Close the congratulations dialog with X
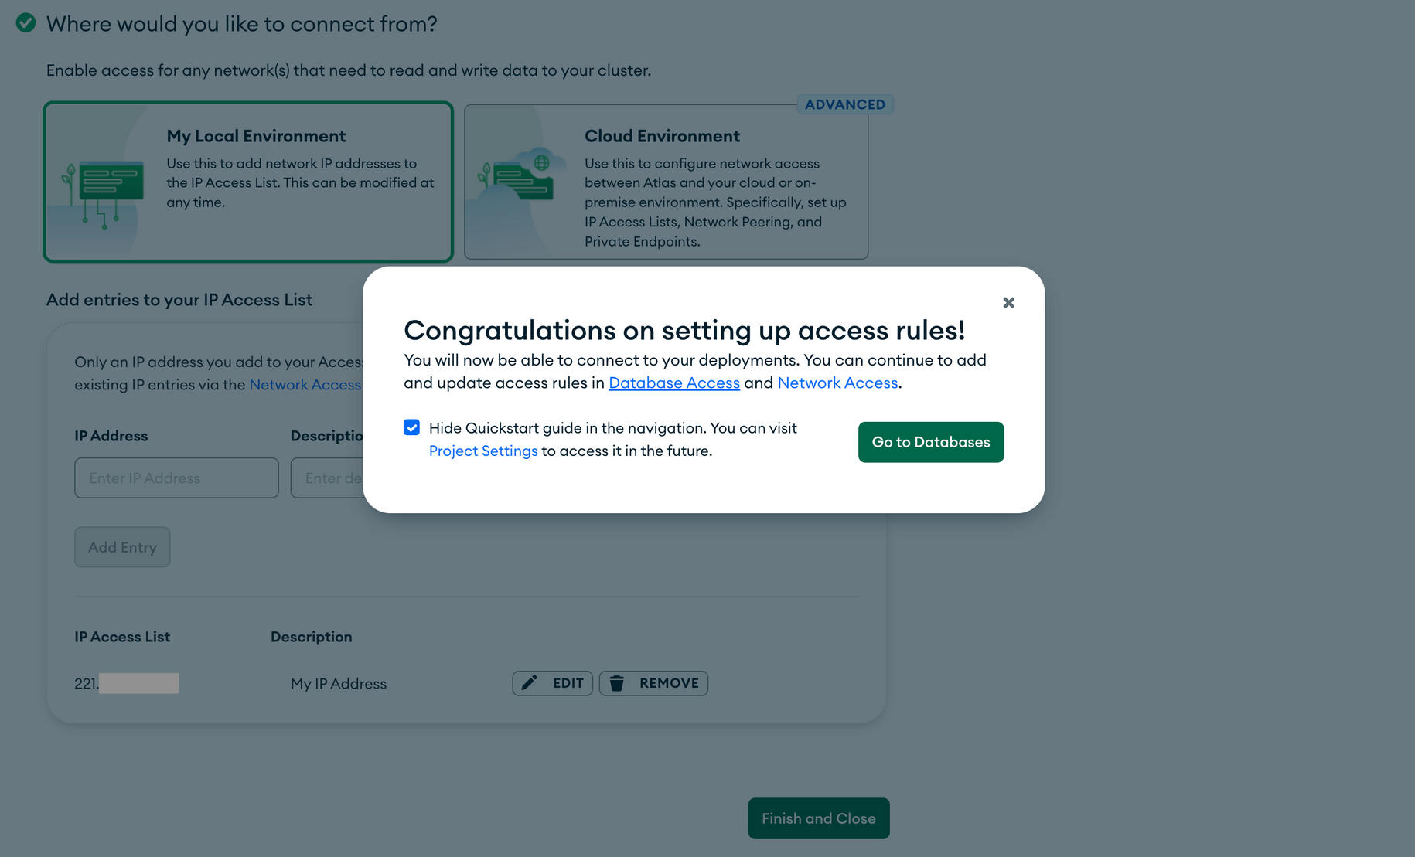The height and width of the screenshot is (857, 1415). (1008, 303)
